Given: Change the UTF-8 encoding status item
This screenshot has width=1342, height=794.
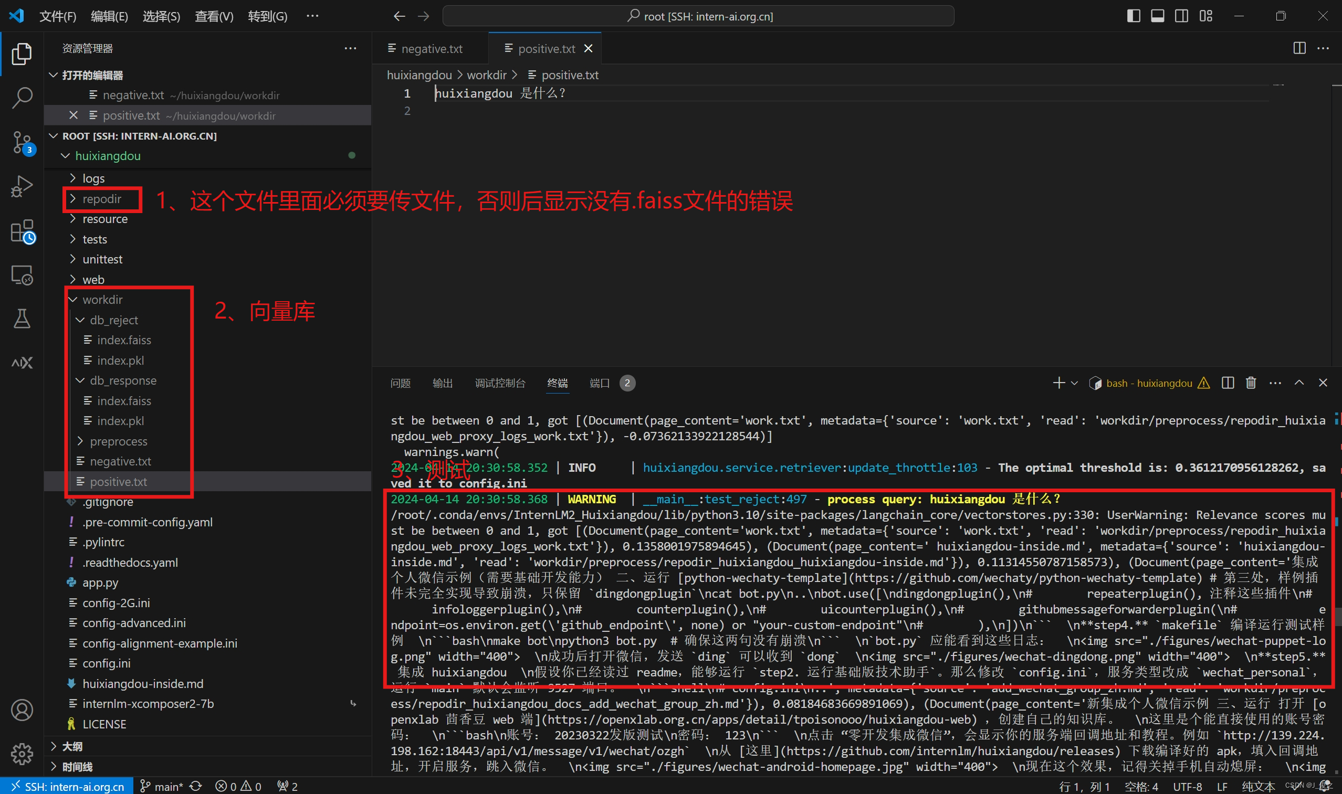Looking at the screenshot, I should 1187,786.
